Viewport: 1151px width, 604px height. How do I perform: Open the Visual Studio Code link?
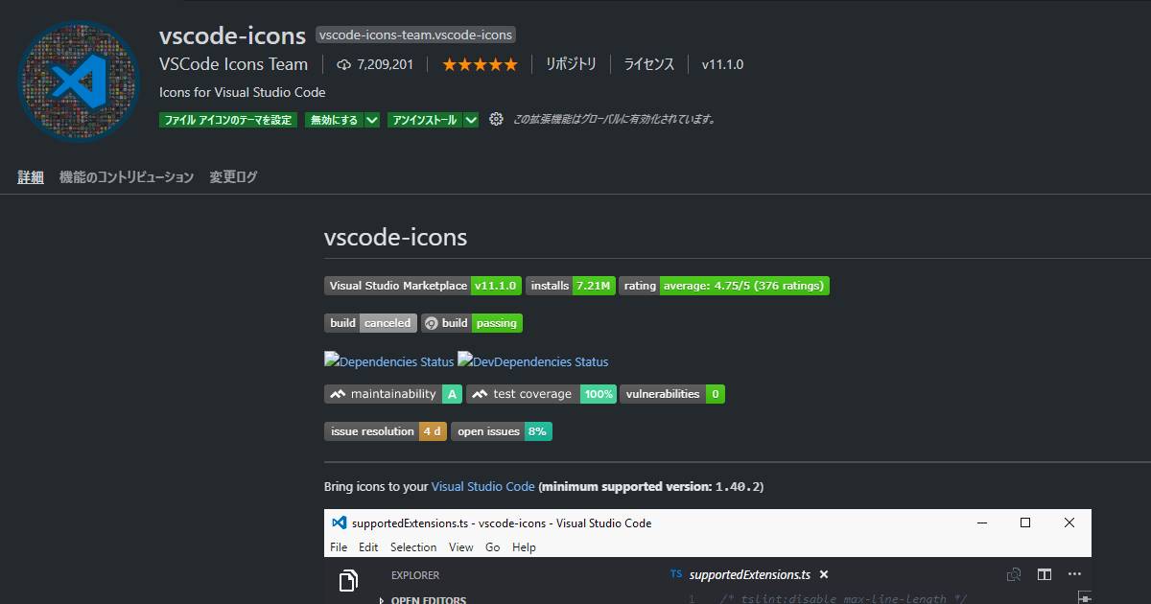(483, 486)
